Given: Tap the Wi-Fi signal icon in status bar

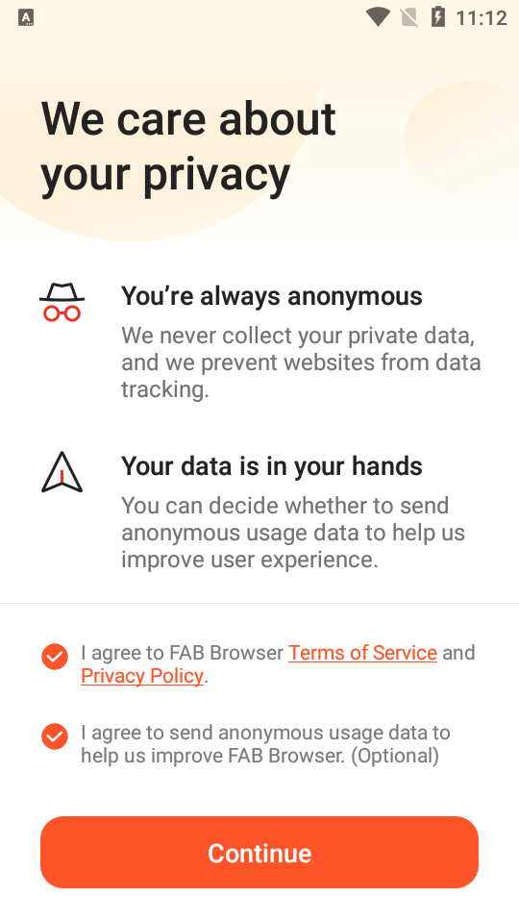Looking at the screenshot, I should (x=378, y=17).
